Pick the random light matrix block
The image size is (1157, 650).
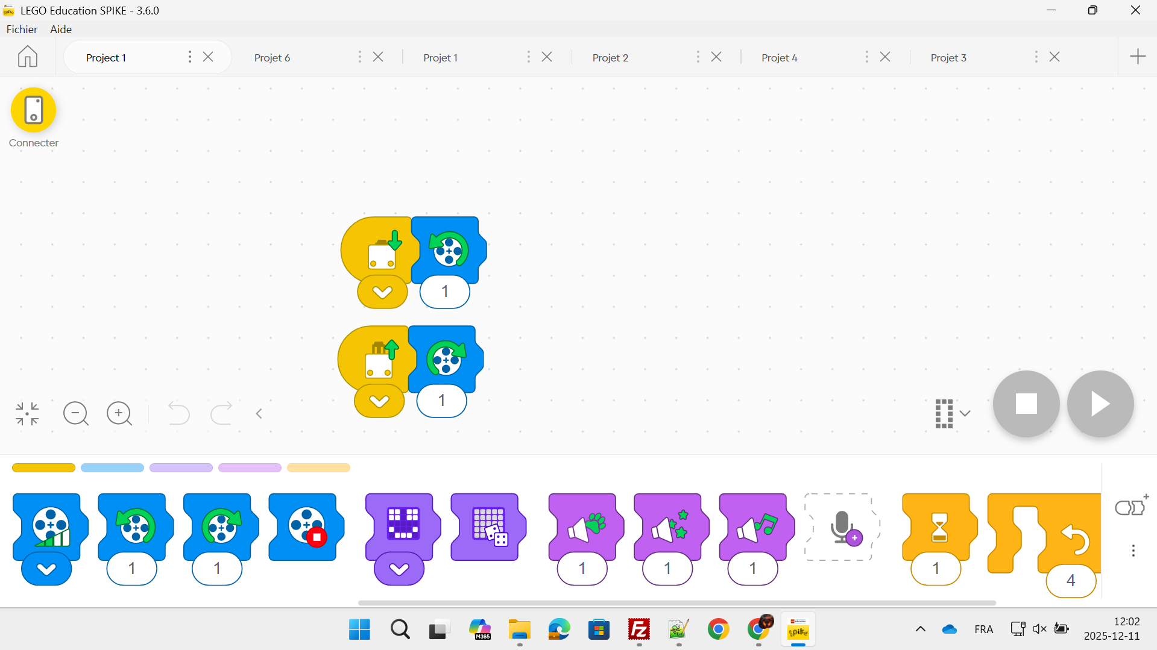click(488, 527)
